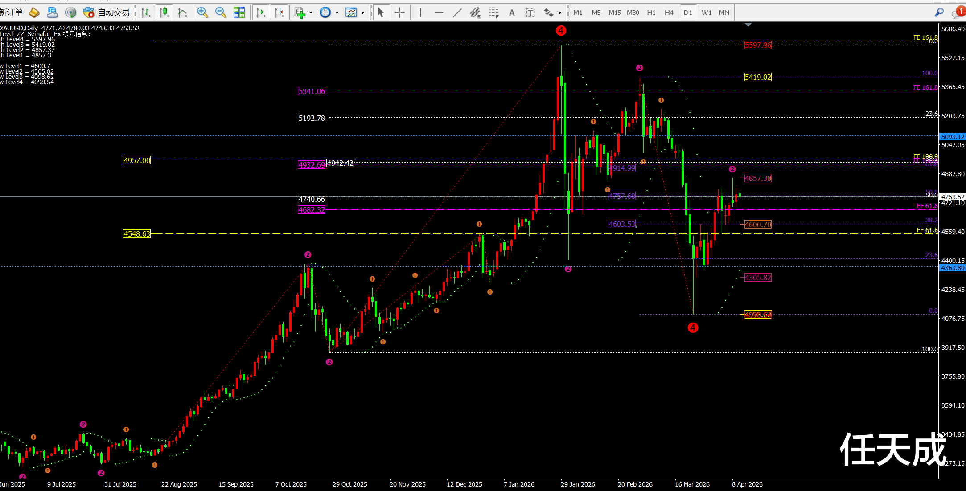Toggle candlestick chart mode

(164, 12)
